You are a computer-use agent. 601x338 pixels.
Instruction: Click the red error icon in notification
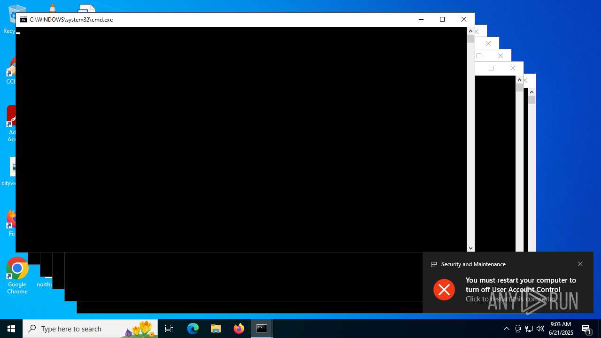pyautogui.click(x=444, y=289)
